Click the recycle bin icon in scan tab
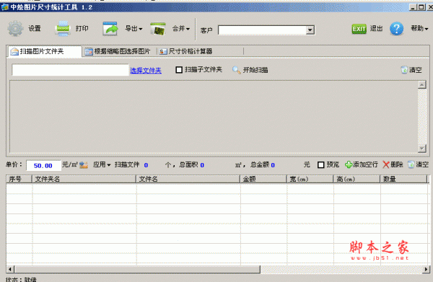Screen dimensions: 433x282 (x=404, y=70)
